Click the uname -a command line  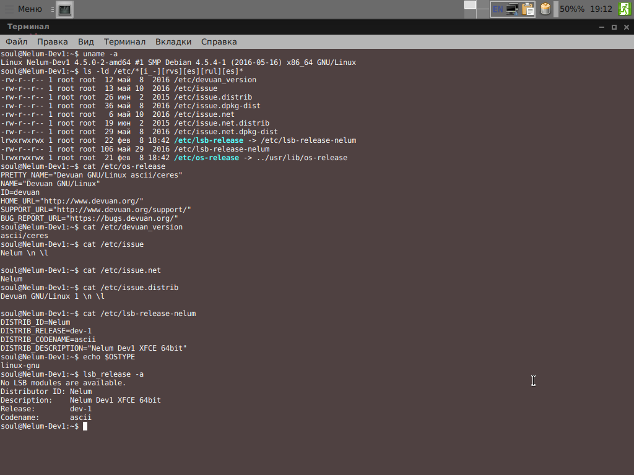coord(59,54)
